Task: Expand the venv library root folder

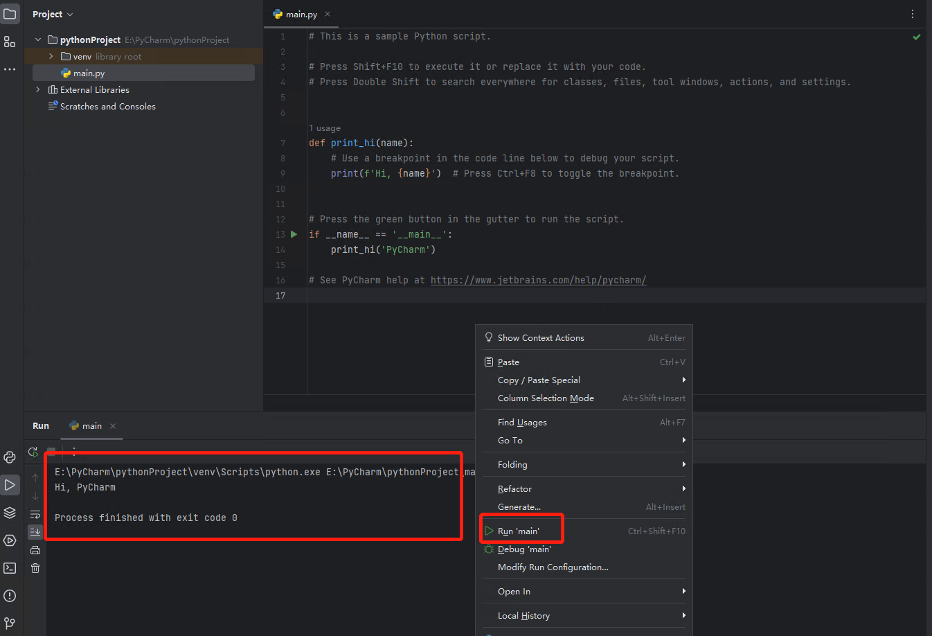Action: point(50,56)
